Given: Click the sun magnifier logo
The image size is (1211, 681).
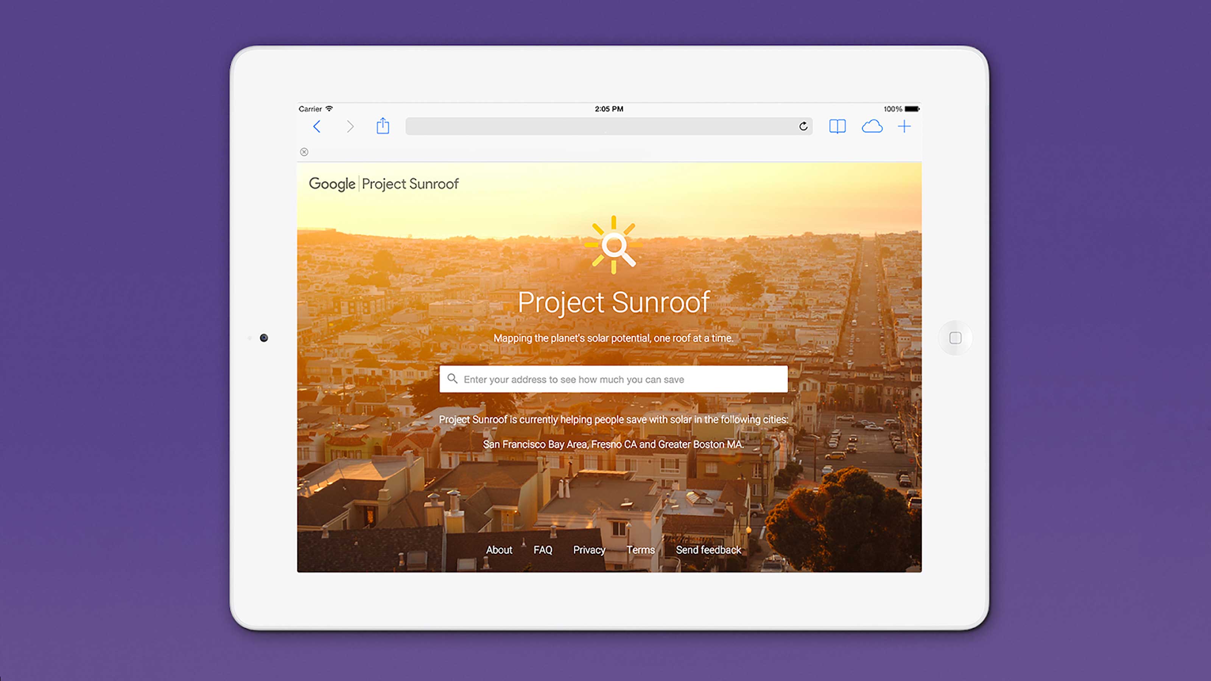Looking at the screenshot, I should pyautogui.click(x=613, y=244).
